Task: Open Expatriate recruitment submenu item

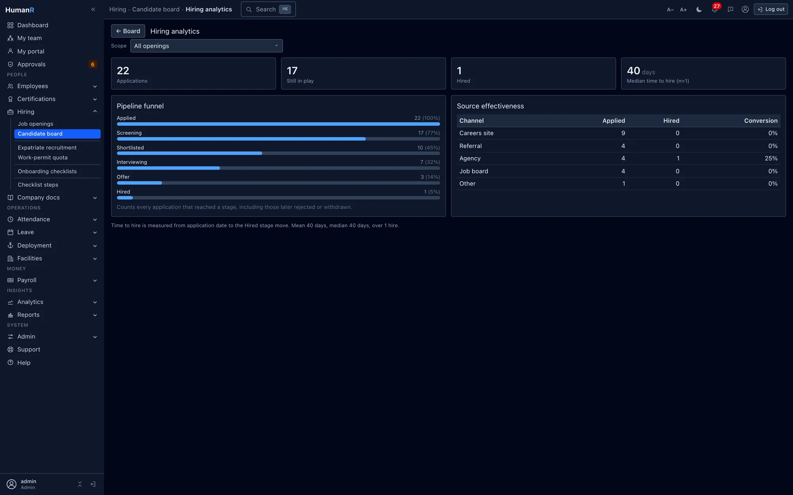Action: pyautogui.click(x=57, y=147)
